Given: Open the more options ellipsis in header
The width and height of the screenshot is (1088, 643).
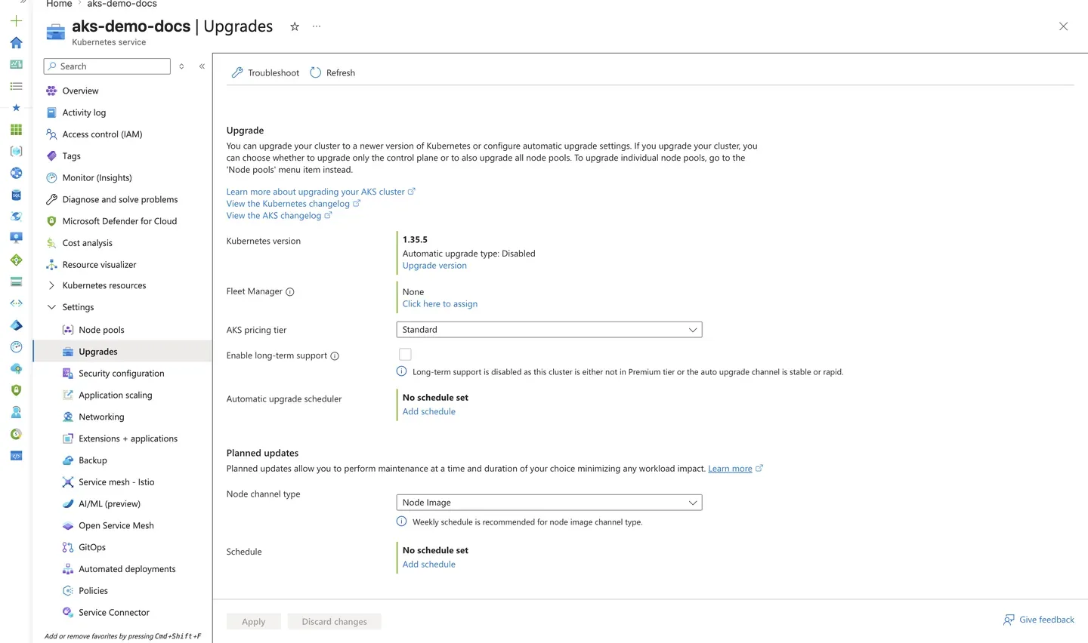Looking at the screenshot, I should [317, 26].
